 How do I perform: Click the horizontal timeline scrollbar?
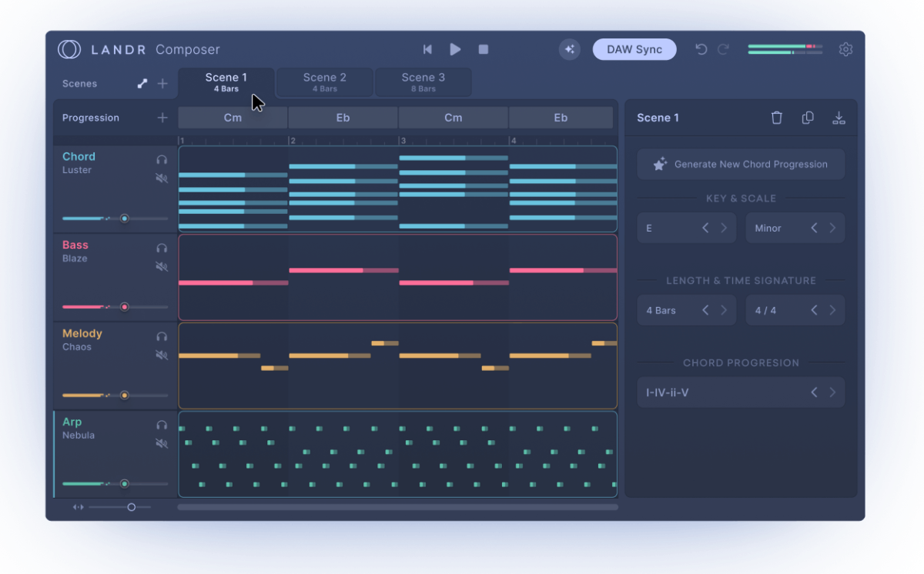[397, 507]
